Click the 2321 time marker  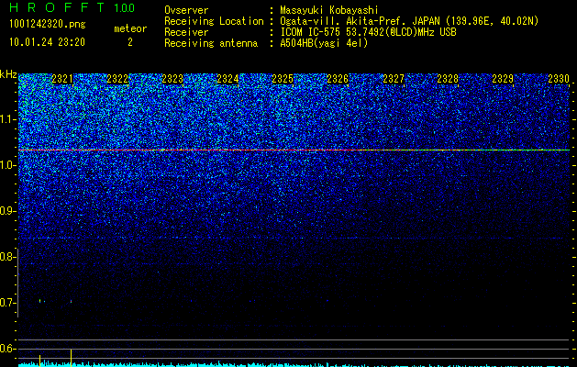coord(62,79)
